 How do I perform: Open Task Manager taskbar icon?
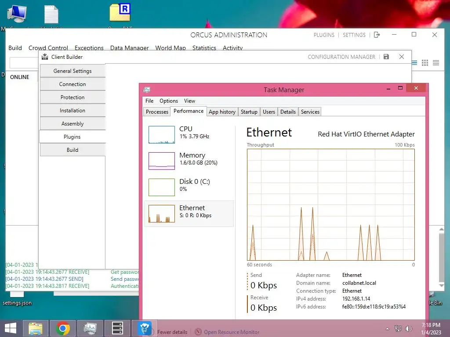point(90,328)
